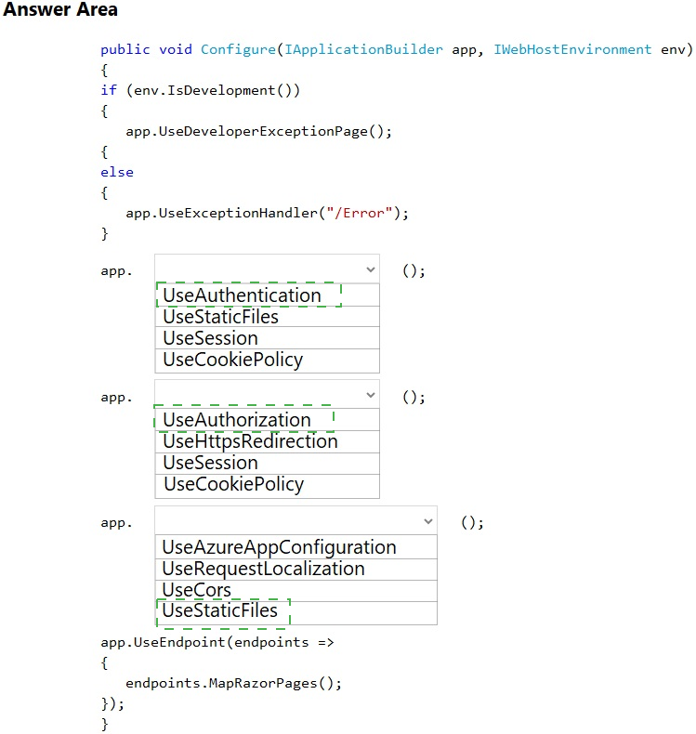Screen dimensions: 696x734
Task: Choose UseStaticFiles in the first dropdown list
Action: 221,317
